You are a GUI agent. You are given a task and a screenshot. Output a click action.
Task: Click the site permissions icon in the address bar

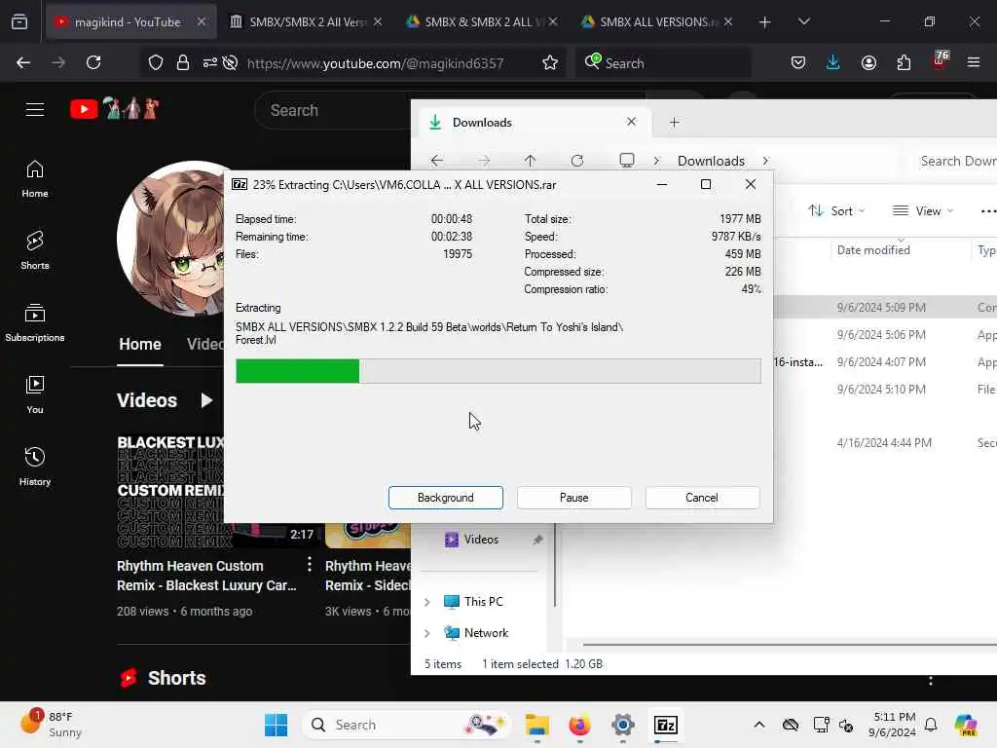coord(210,62)
